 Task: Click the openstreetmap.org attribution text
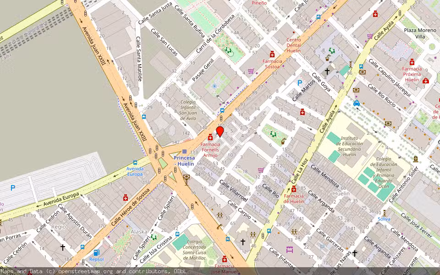point(85,271)
